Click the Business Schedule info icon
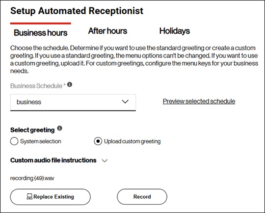Viewport: 265px width, 213px height. pyautogui.click(x=70, y=84)
